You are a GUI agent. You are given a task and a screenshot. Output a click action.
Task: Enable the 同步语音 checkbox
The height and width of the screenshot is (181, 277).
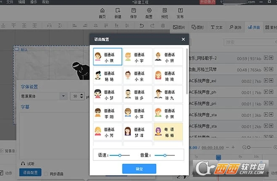point(47,173)
